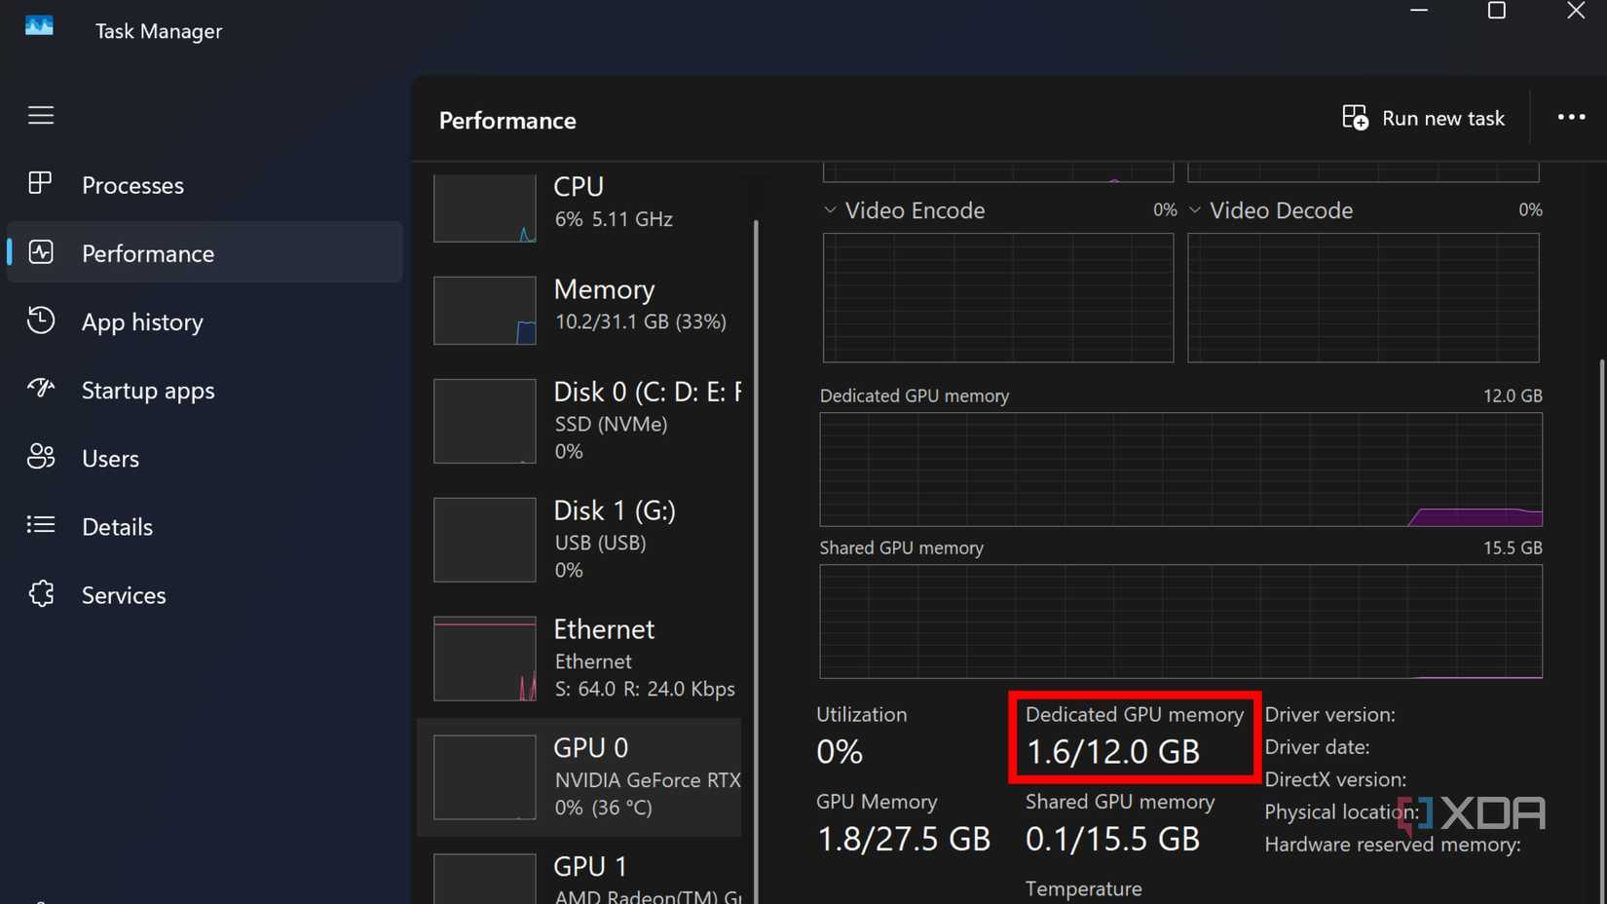Screen dimensions: 1607x904
Task: Click the '1.8/27.5 GB' GPU Memory value
Action: click(x=904, y=839)
